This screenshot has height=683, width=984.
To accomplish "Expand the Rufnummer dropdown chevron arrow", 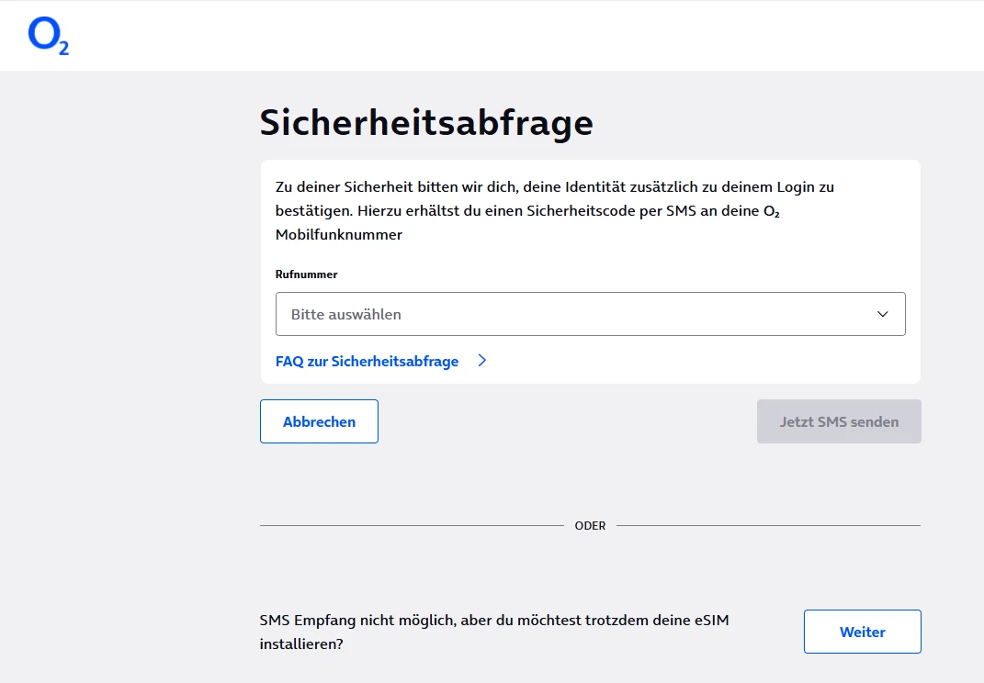I will (x=882, y=314).
